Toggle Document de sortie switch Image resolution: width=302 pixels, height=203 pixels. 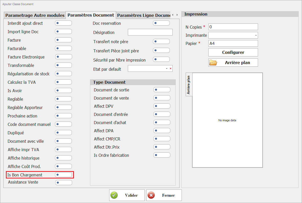pyautogui.click(x=162, y=90)
